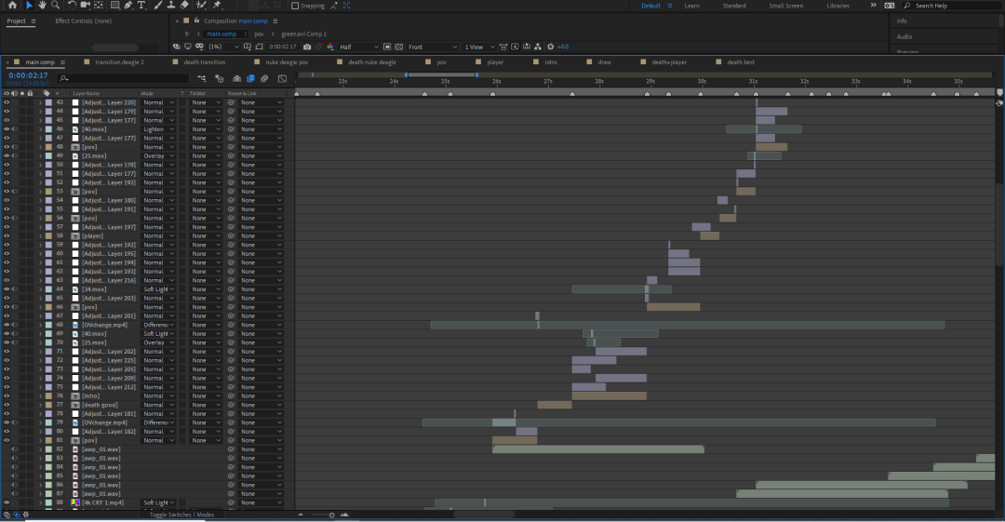Click the label color swatch of layer 48
Viewport: 1005px width, 522px height.
pyautogui.click(x=48, y=147)
